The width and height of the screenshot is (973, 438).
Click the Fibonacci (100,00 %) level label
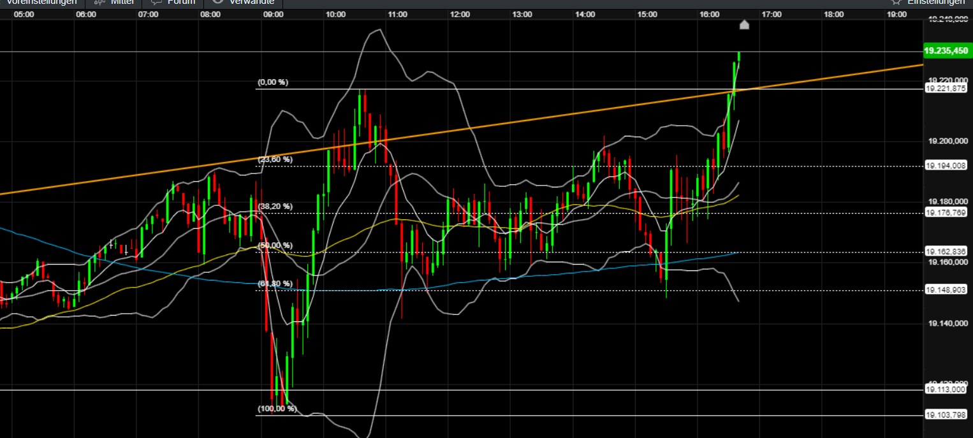[277, 409]
